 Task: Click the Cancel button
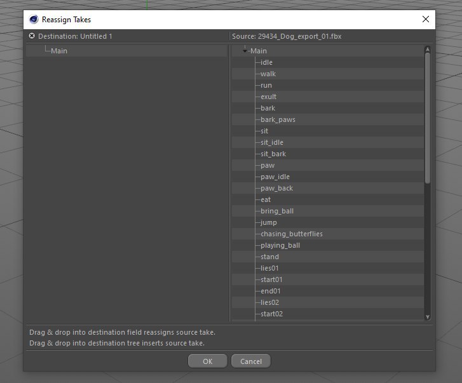click(251, 361)
